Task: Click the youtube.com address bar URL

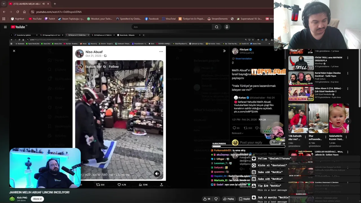Action: (x=59, y=12)
